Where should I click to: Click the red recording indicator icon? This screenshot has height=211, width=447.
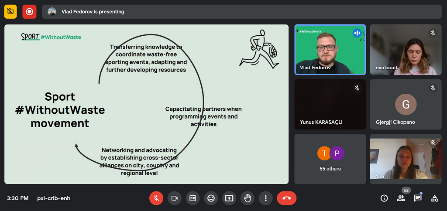(x=29, y=12)
